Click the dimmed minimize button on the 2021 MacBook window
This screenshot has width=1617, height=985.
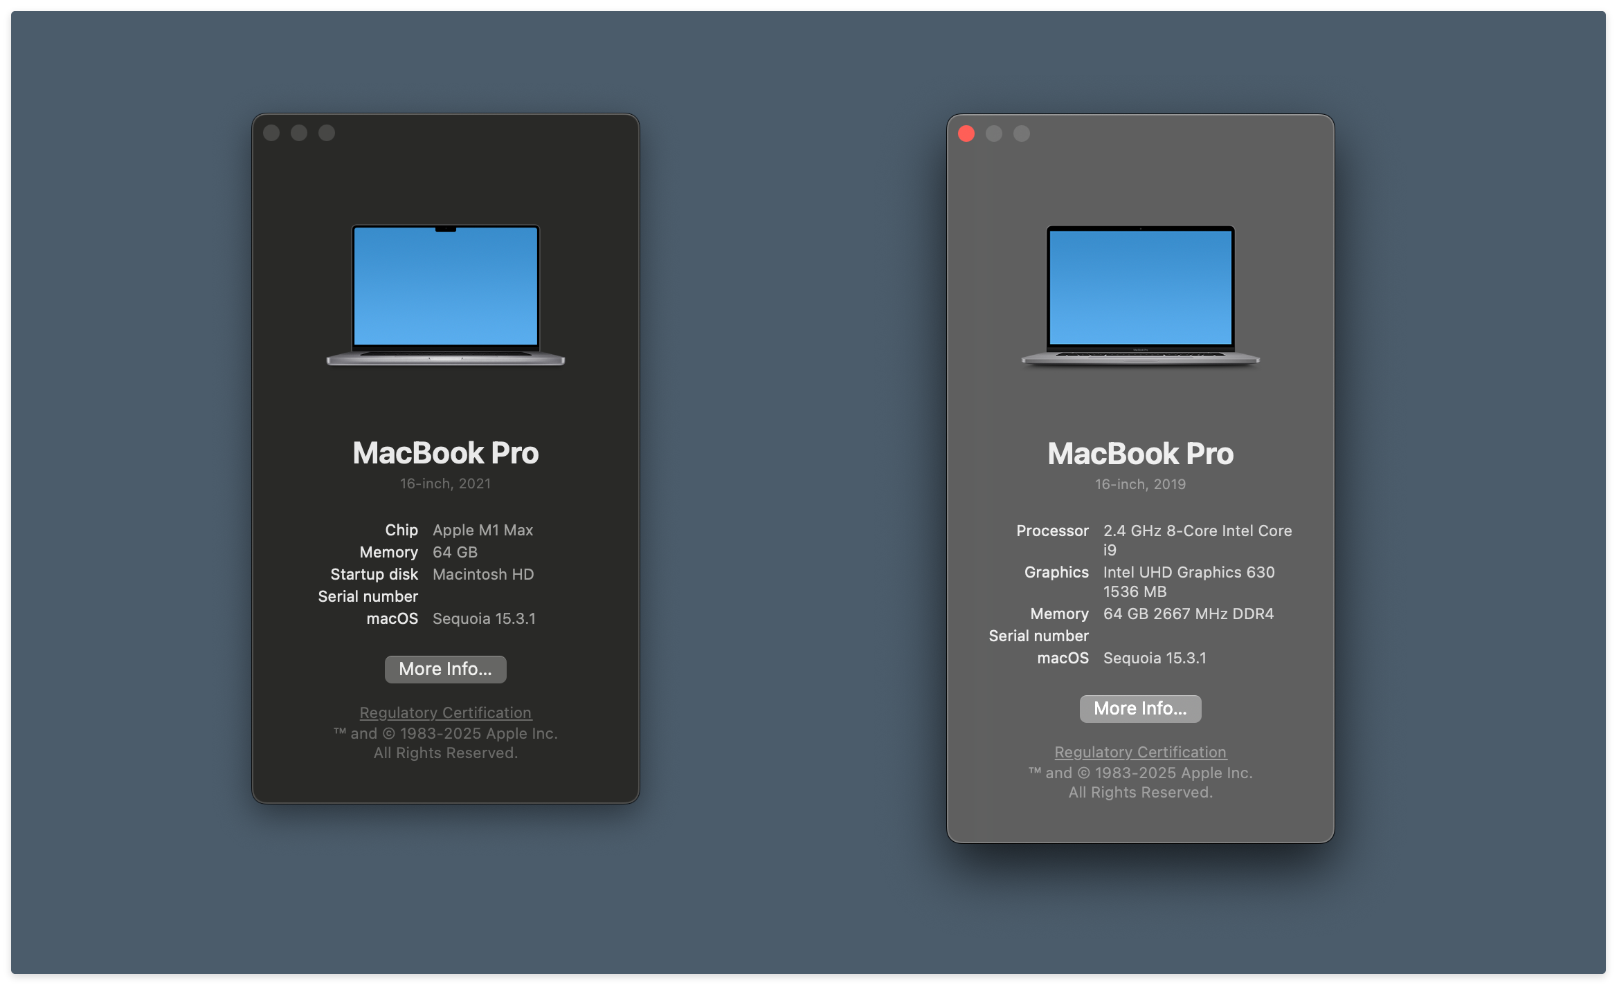point(299,131)
